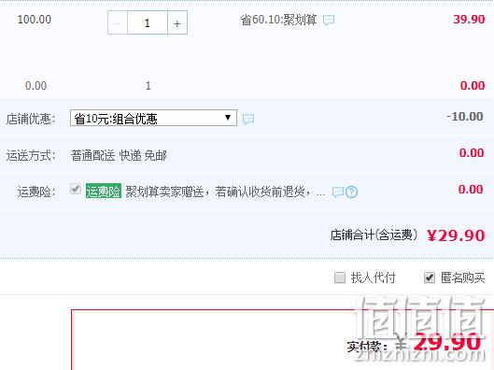Click the 找人代付 label text
Viewport: 494px width, 370px height.
pos(373,277)
